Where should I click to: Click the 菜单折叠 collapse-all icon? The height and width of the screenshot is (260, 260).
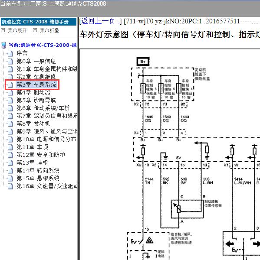click(x=35, y=30)
